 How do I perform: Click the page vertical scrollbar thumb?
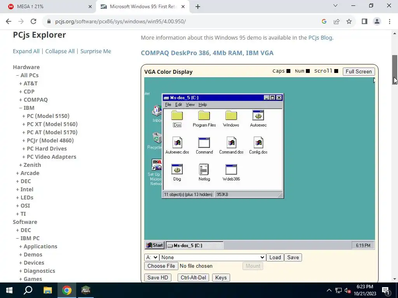(395, 69)
